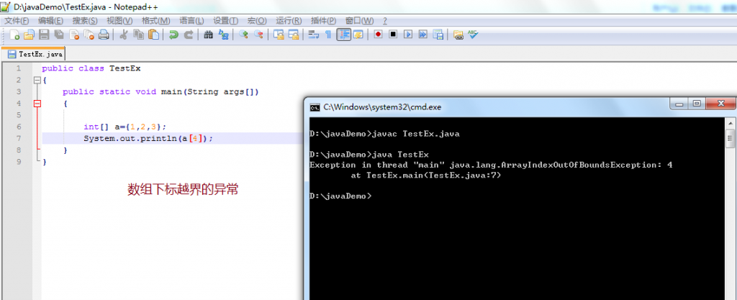The width and height of the screenshot is (737, 300).
Task: Click the Open file folder icon
Action: (29, 35)
